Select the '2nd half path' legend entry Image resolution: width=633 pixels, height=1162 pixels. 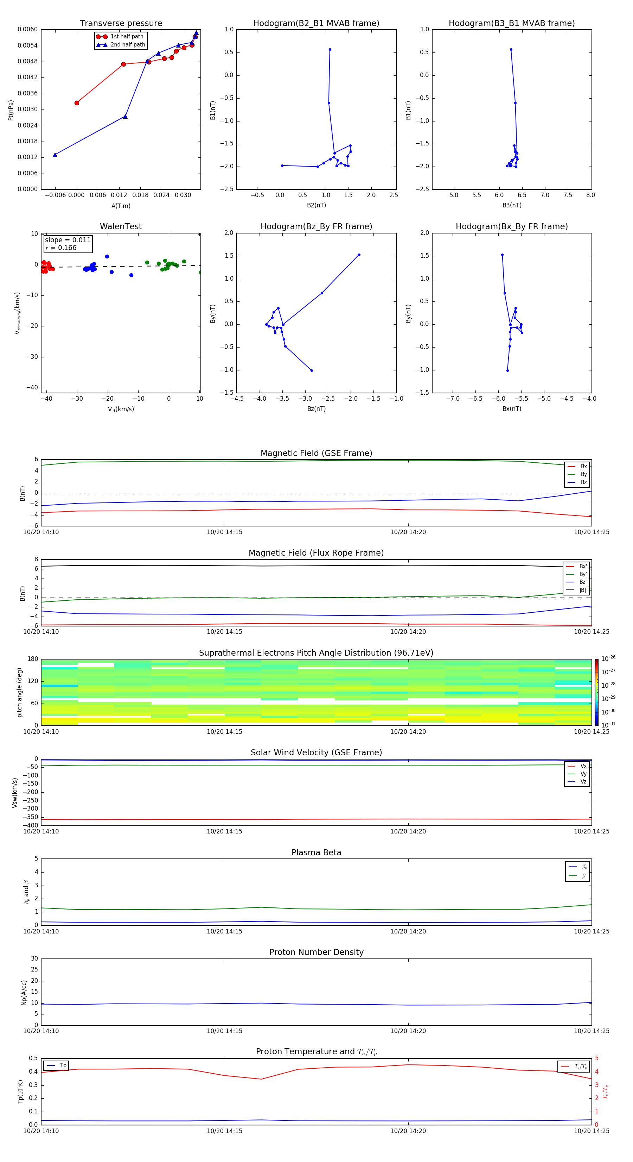pyautogui.click(x=121, y=45)
